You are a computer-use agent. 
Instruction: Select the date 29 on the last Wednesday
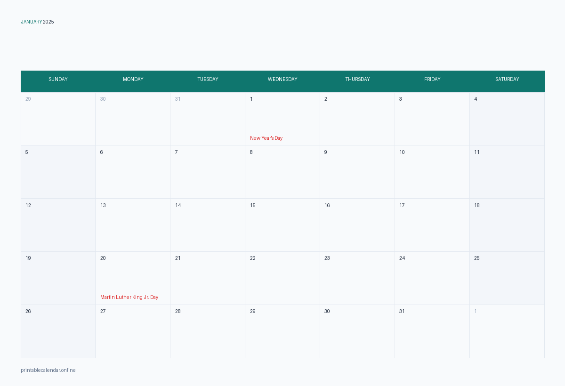(282, 331)
